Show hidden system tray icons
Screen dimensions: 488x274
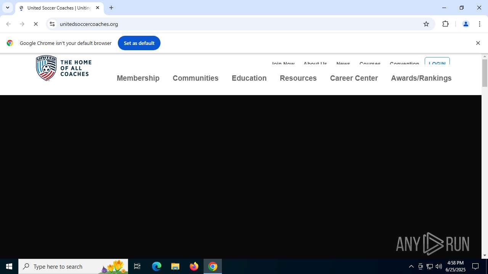click(411, 266)
